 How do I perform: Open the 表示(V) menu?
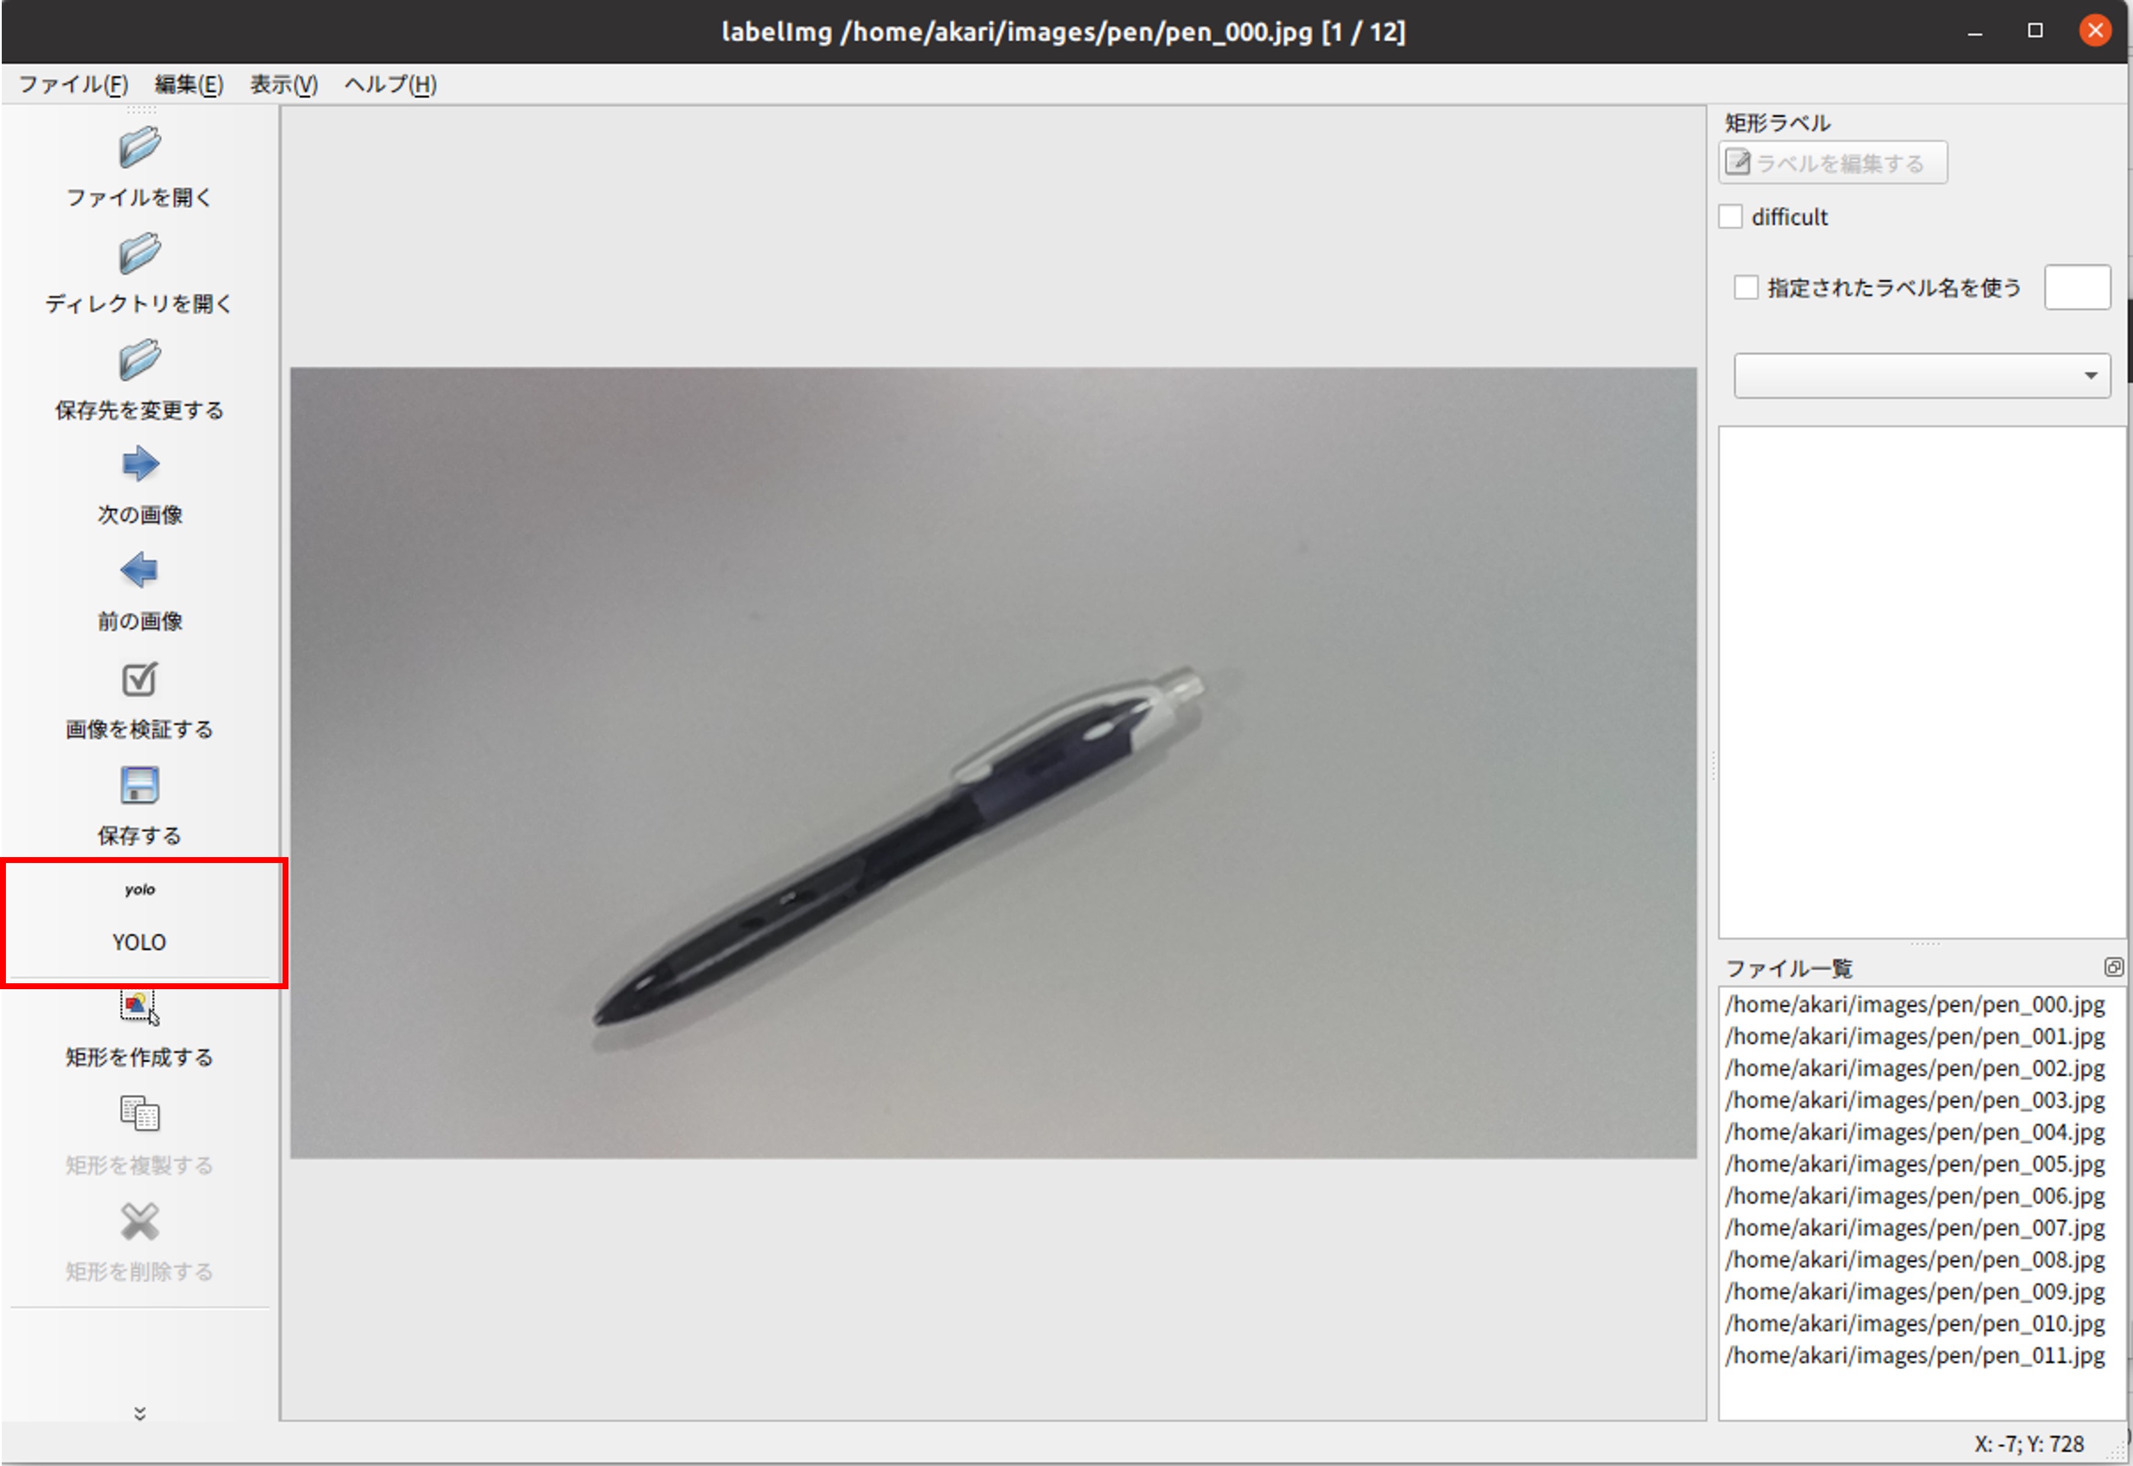284,85
